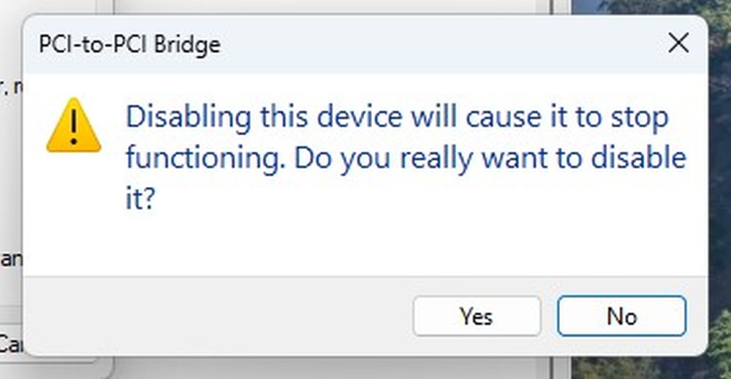
Task: Click the partially hidden Cancel button behind dialog
Action: pyautogui.click(x=10, y=344)
